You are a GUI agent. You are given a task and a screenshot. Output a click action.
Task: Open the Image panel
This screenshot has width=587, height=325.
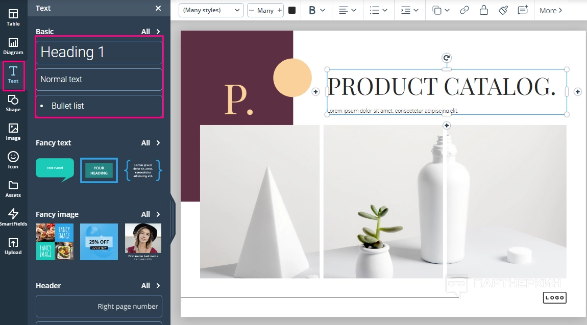point(13,131)
